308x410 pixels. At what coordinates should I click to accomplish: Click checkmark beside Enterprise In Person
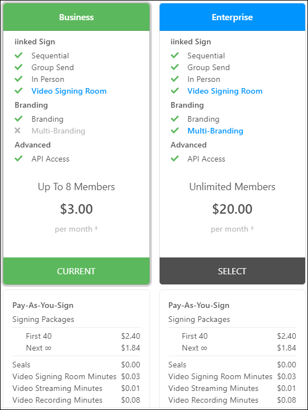pyautogui.click(x=175, y=79)
